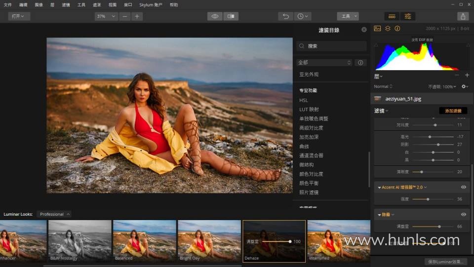Open the history clock icon
Image resolution: width=474 pixels, height=267 pixels.
pos(302,16)
